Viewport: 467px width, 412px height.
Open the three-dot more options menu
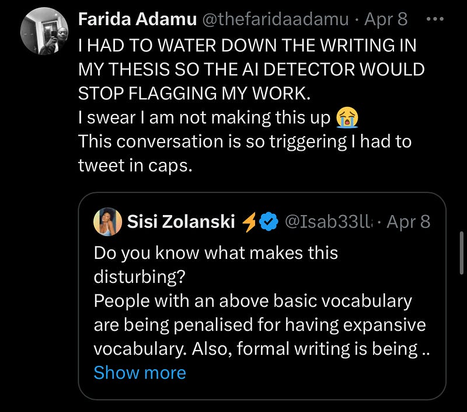(x=436, y=19)
